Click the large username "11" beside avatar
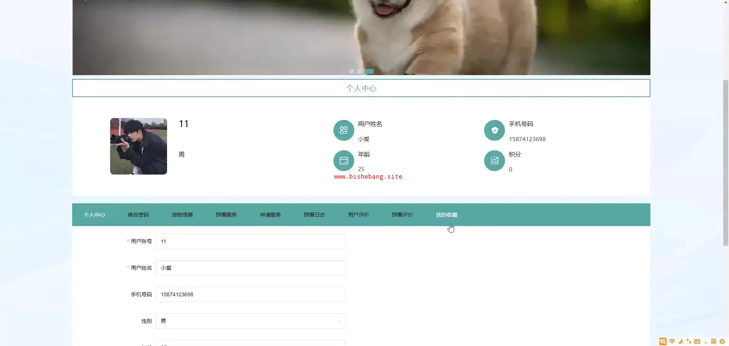Screen dimensions: 729x346 pos(184,124)
